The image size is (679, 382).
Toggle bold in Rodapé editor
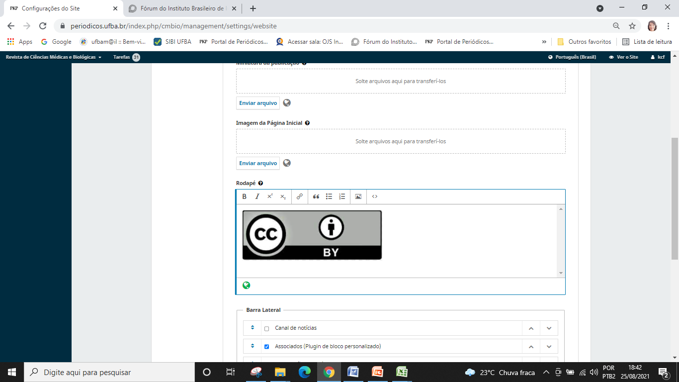tap(245, 196)
